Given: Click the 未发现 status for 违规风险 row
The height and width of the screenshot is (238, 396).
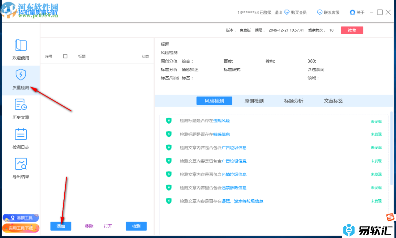Looking at the screenshot, I should pyautogui.click(x=376, y=122).
